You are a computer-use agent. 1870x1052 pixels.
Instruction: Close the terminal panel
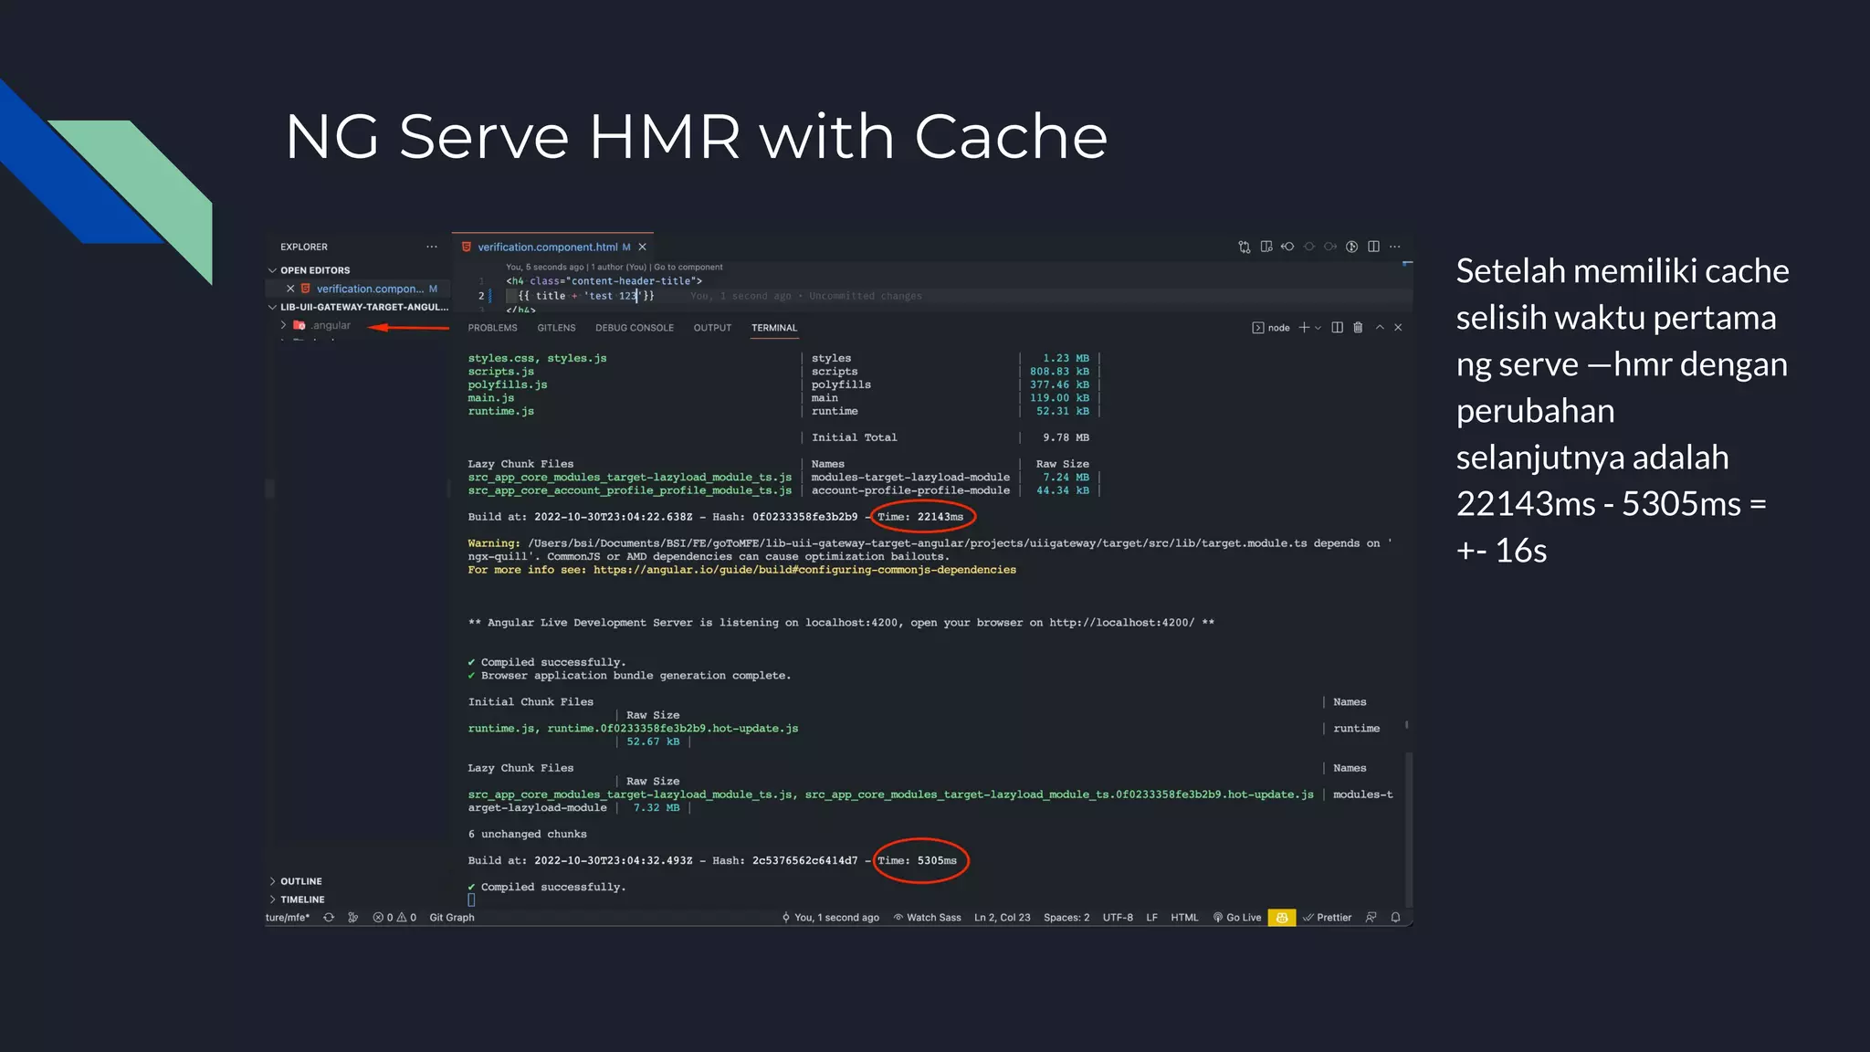tap(1398, 328)
